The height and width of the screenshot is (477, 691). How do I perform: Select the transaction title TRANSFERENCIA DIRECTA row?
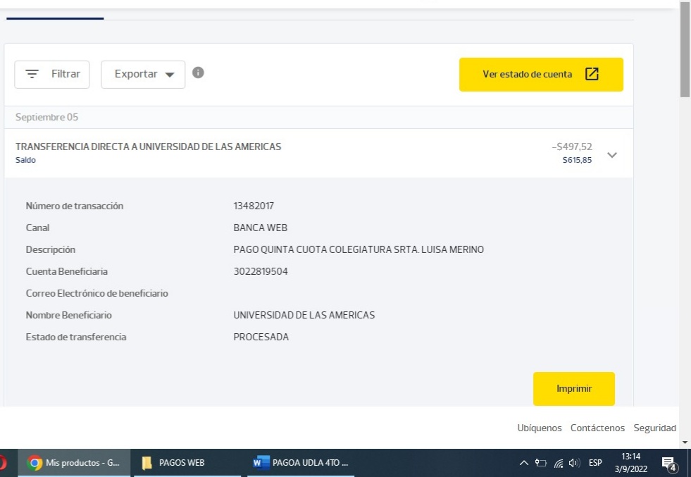149,147
